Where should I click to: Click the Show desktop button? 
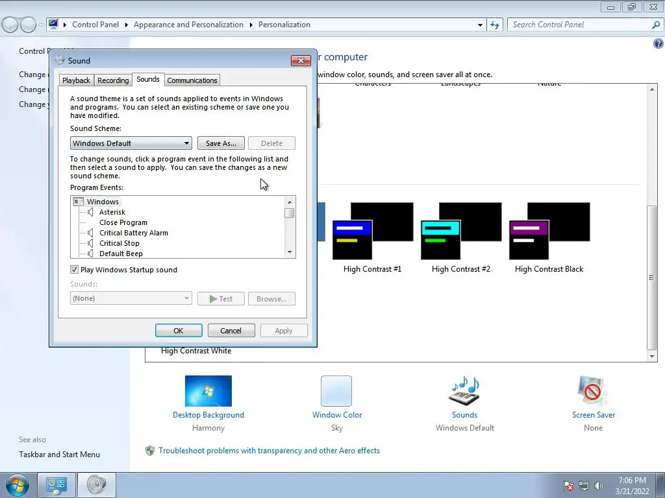pos(660,485)
